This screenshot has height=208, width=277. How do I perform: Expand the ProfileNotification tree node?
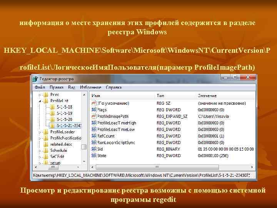coord(40,138)
